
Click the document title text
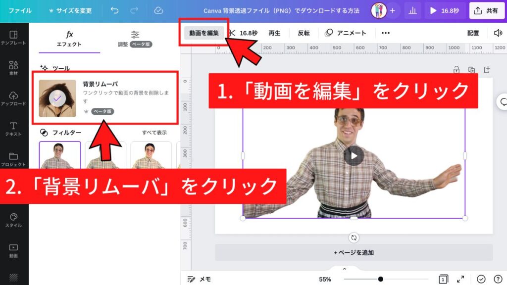[x=281, y=11]
